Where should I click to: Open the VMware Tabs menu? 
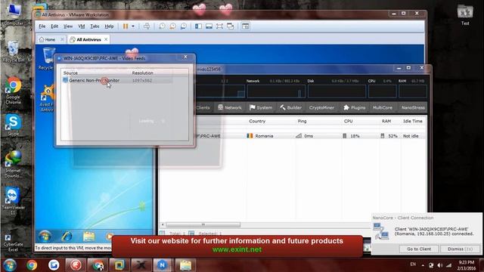95,26
